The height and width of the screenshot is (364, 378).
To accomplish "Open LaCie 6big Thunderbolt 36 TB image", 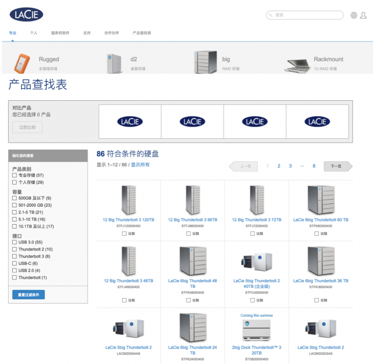I will pyautogui.click(x=321, y=261).
